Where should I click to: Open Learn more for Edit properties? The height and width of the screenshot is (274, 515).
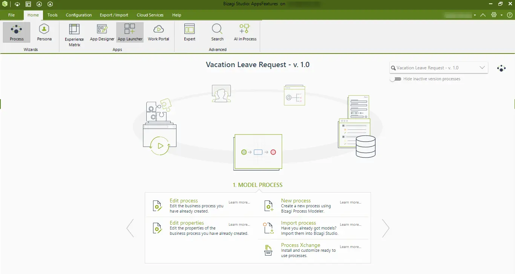pos(239,225)
